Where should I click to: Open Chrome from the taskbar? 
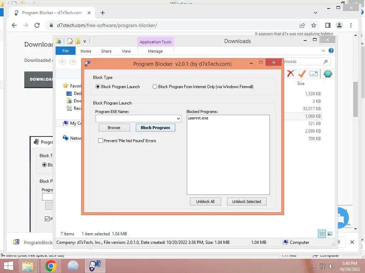(x=51, y=266)
